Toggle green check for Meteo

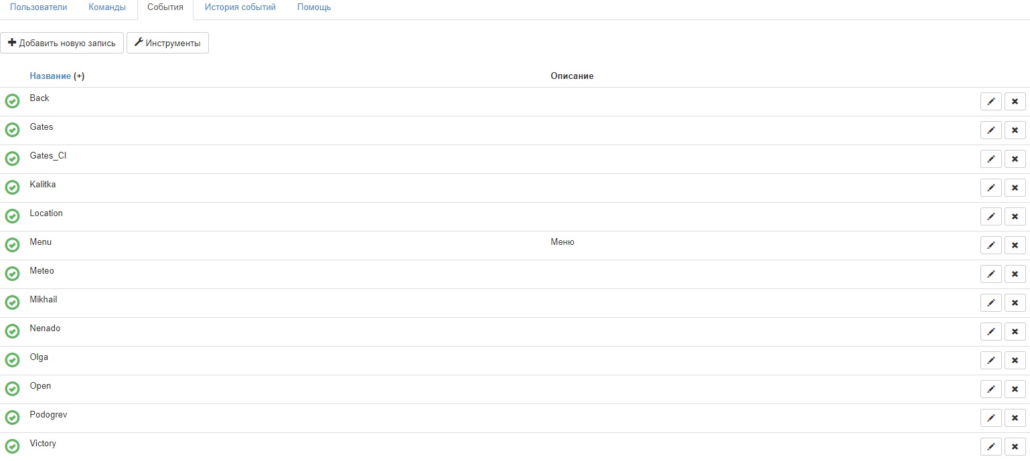point(12,274)
